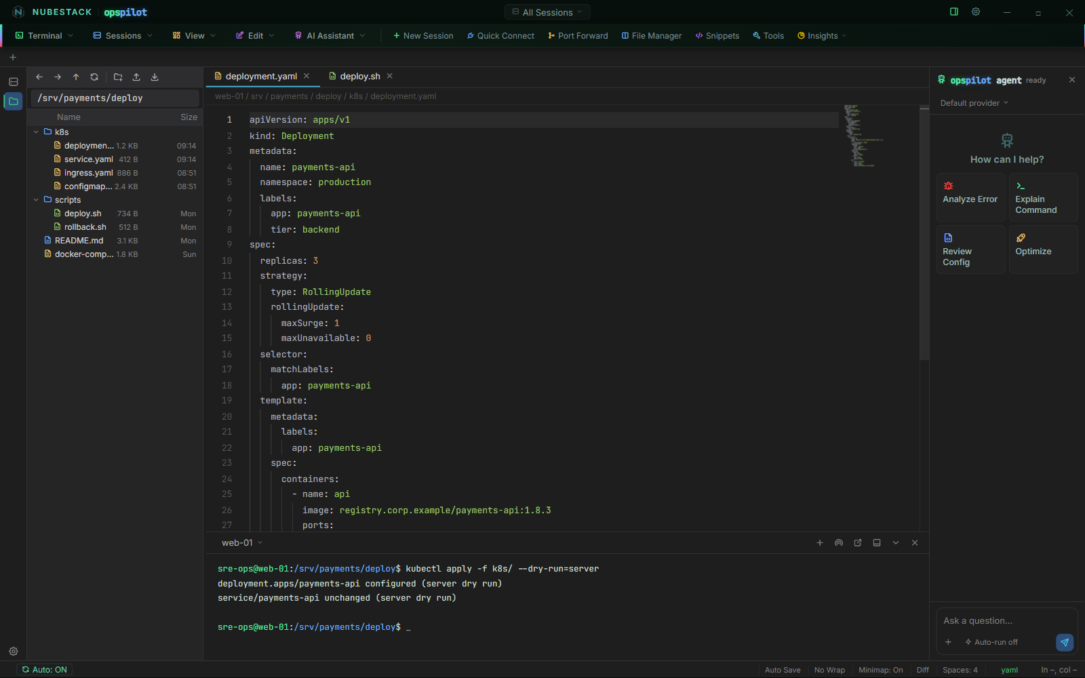Open the AI Assistant menu dropdown
1085x678 pixels.
330,36
